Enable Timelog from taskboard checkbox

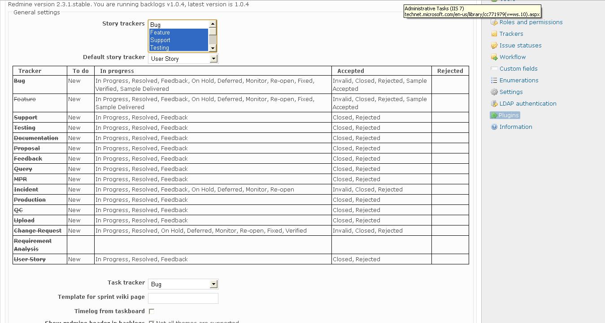pos(152,311)
